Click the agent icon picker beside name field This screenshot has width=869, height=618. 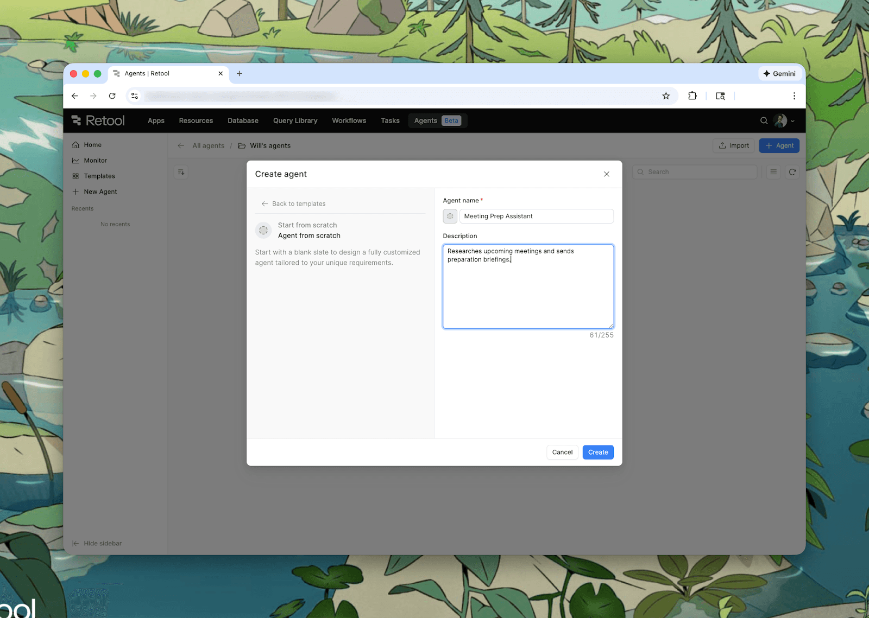(450, 216)
